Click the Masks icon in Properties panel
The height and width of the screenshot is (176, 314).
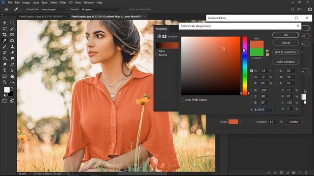tap(164, 36)
